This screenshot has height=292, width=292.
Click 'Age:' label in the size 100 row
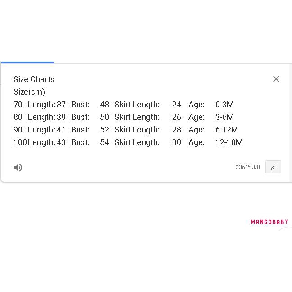coord(196,142)
